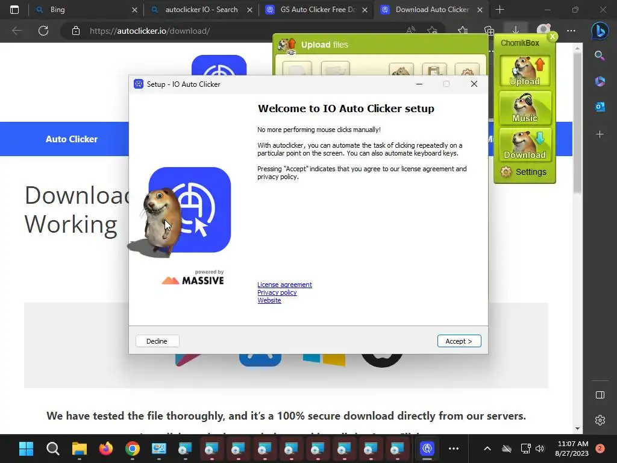Viewport: 617px width, 463px height.
Task: Open Edge Favorites list icon
Action: click(x=463, y=31)
